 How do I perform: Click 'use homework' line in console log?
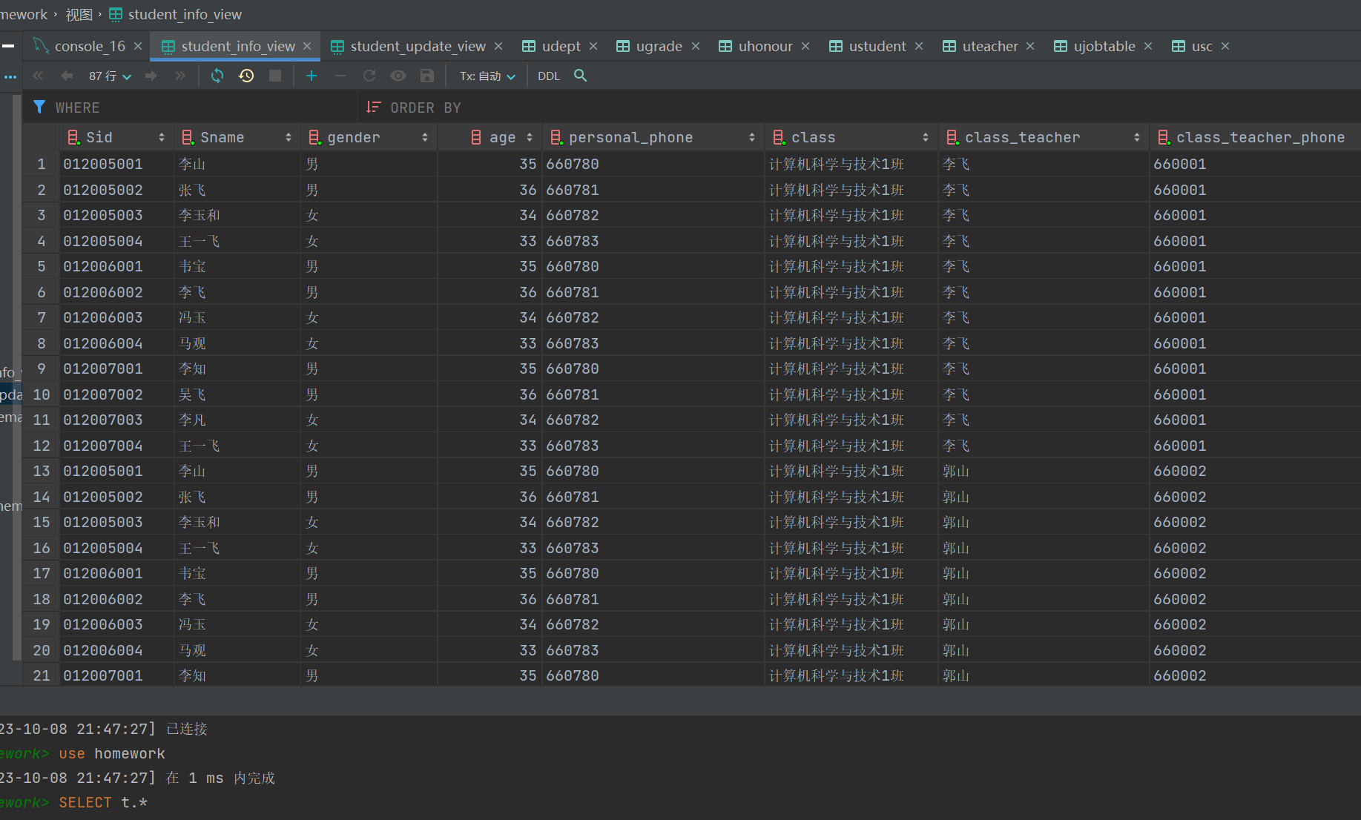point(112,753)
